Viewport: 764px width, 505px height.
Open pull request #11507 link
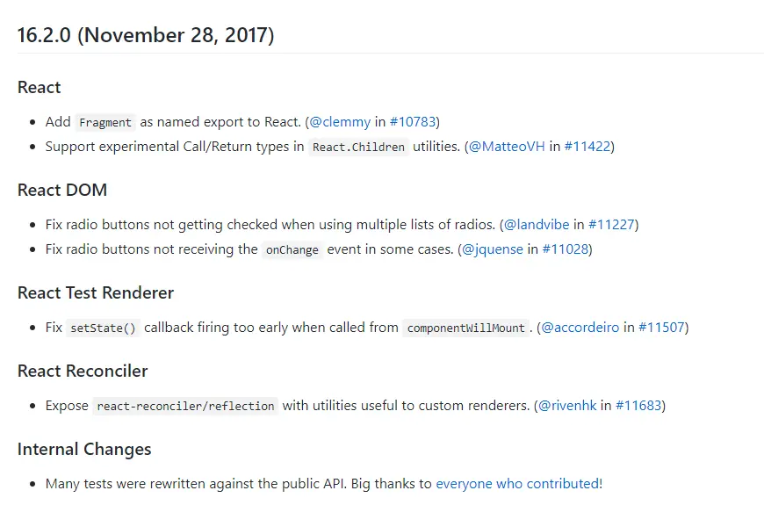click(x=661, y=328)
